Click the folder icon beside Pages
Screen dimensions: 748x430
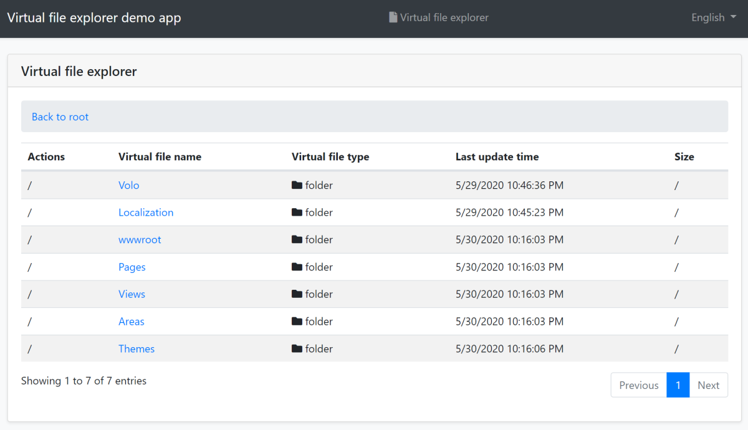(x=297, y=267)
